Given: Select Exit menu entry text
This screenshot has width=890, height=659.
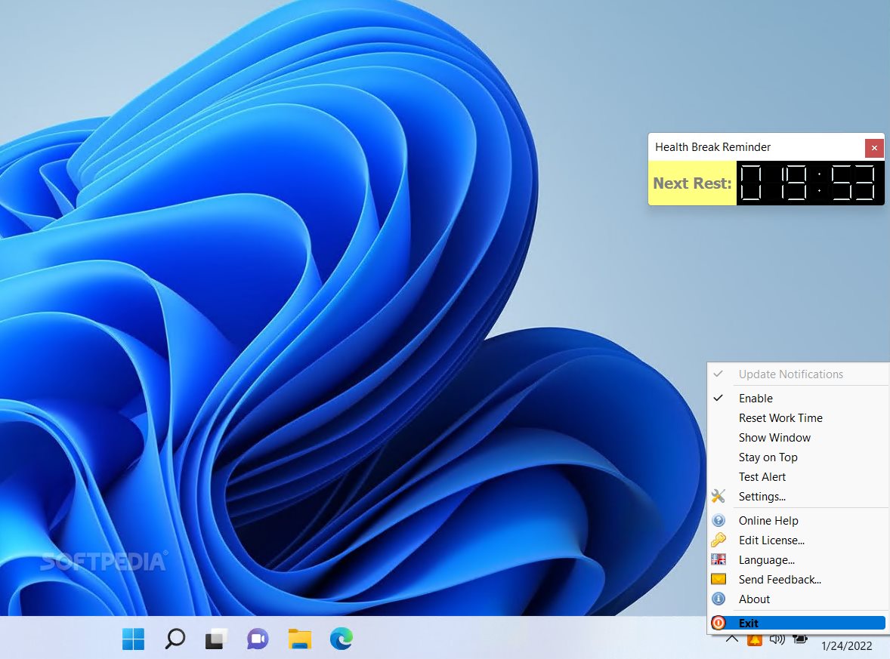Looking at the screenshot, I should (748, 623).
